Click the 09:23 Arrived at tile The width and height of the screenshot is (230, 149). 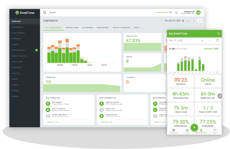point(181,81)
